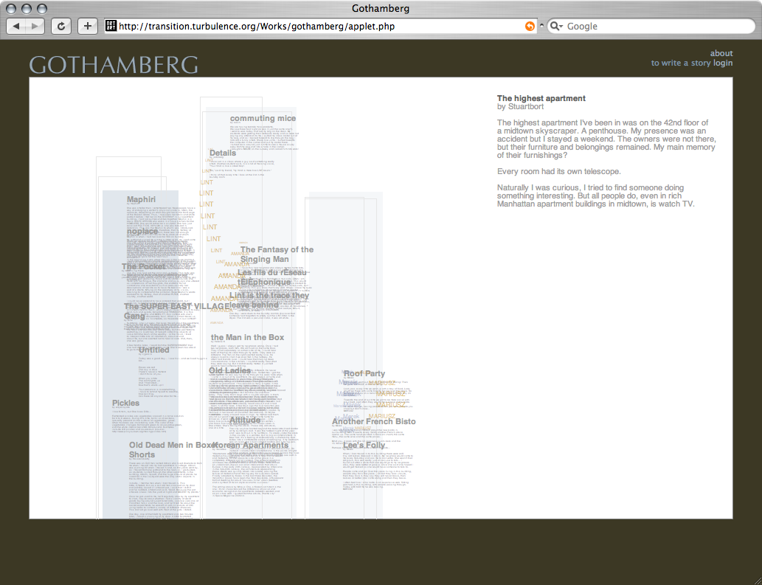Click the Another French Bisto story
This screenshot has height=585, width=762.
373,421
